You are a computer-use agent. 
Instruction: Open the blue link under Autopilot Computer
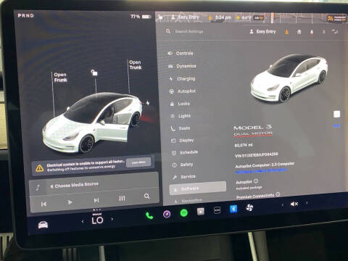pos(261,171)
